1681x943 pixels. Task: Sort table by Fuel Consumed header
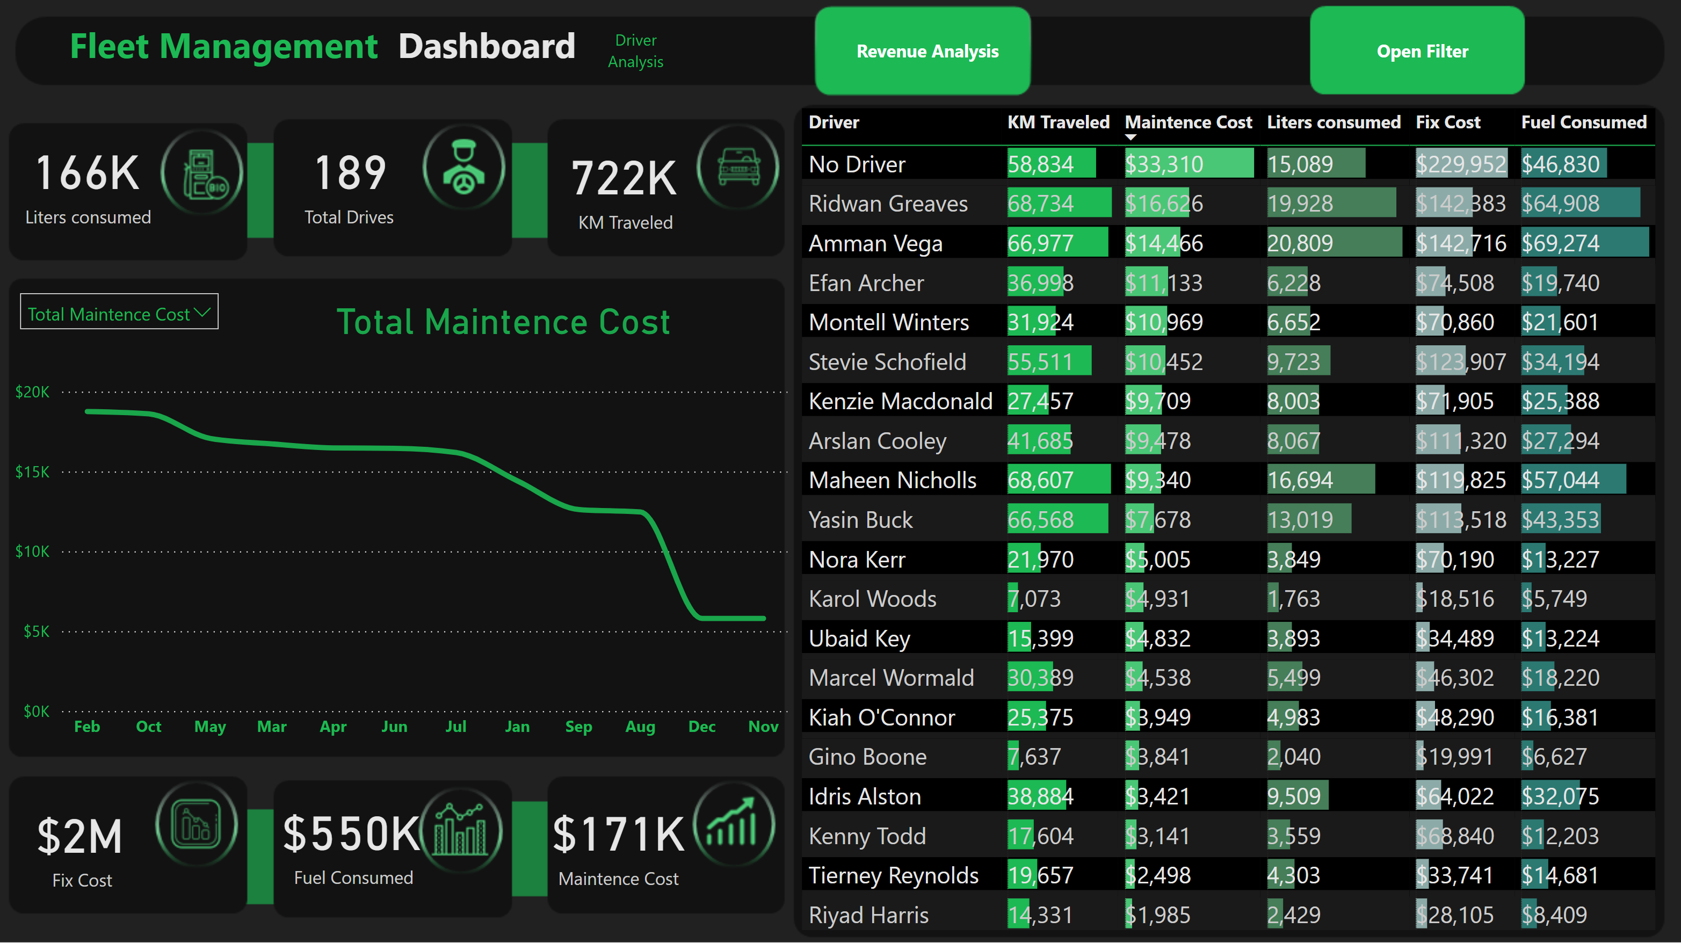coord(1584,122)
